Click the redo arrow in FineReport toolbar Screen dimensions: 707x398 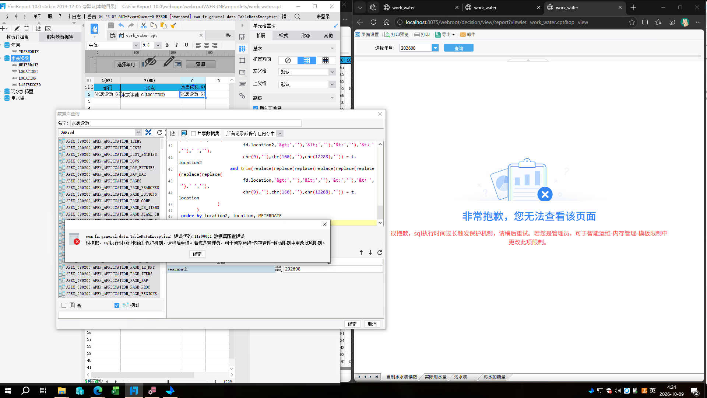tap(131, 25)
